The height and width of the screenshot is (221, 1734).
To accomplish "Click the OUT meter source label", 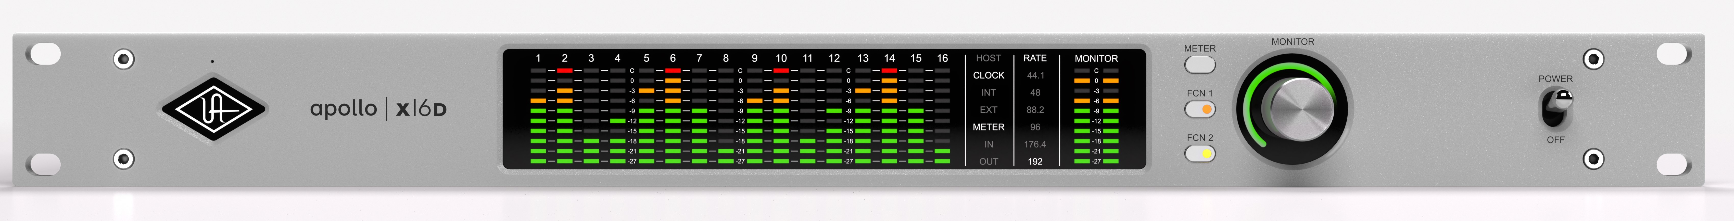I will click(x=988, y=162).
